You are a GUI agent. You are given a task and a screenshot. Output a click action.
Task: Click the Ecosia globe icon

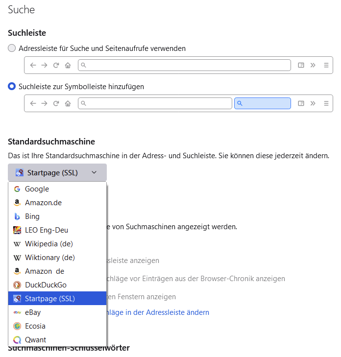(17, 326)
